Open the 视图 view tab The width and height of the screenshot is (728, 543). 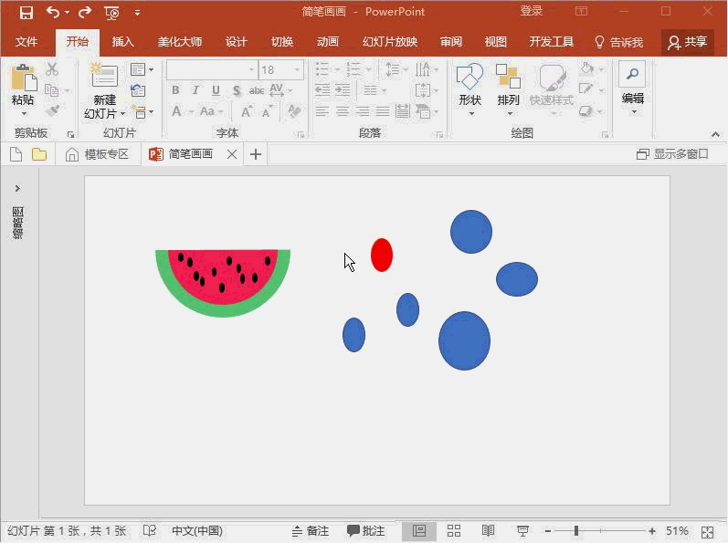[495, 42]
